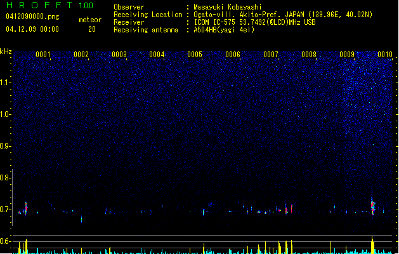This screenshot has height=254, width=399.
Task: Click the 1.0 frequency axis label
Action: pyautogui.click(x=6, y=114)
